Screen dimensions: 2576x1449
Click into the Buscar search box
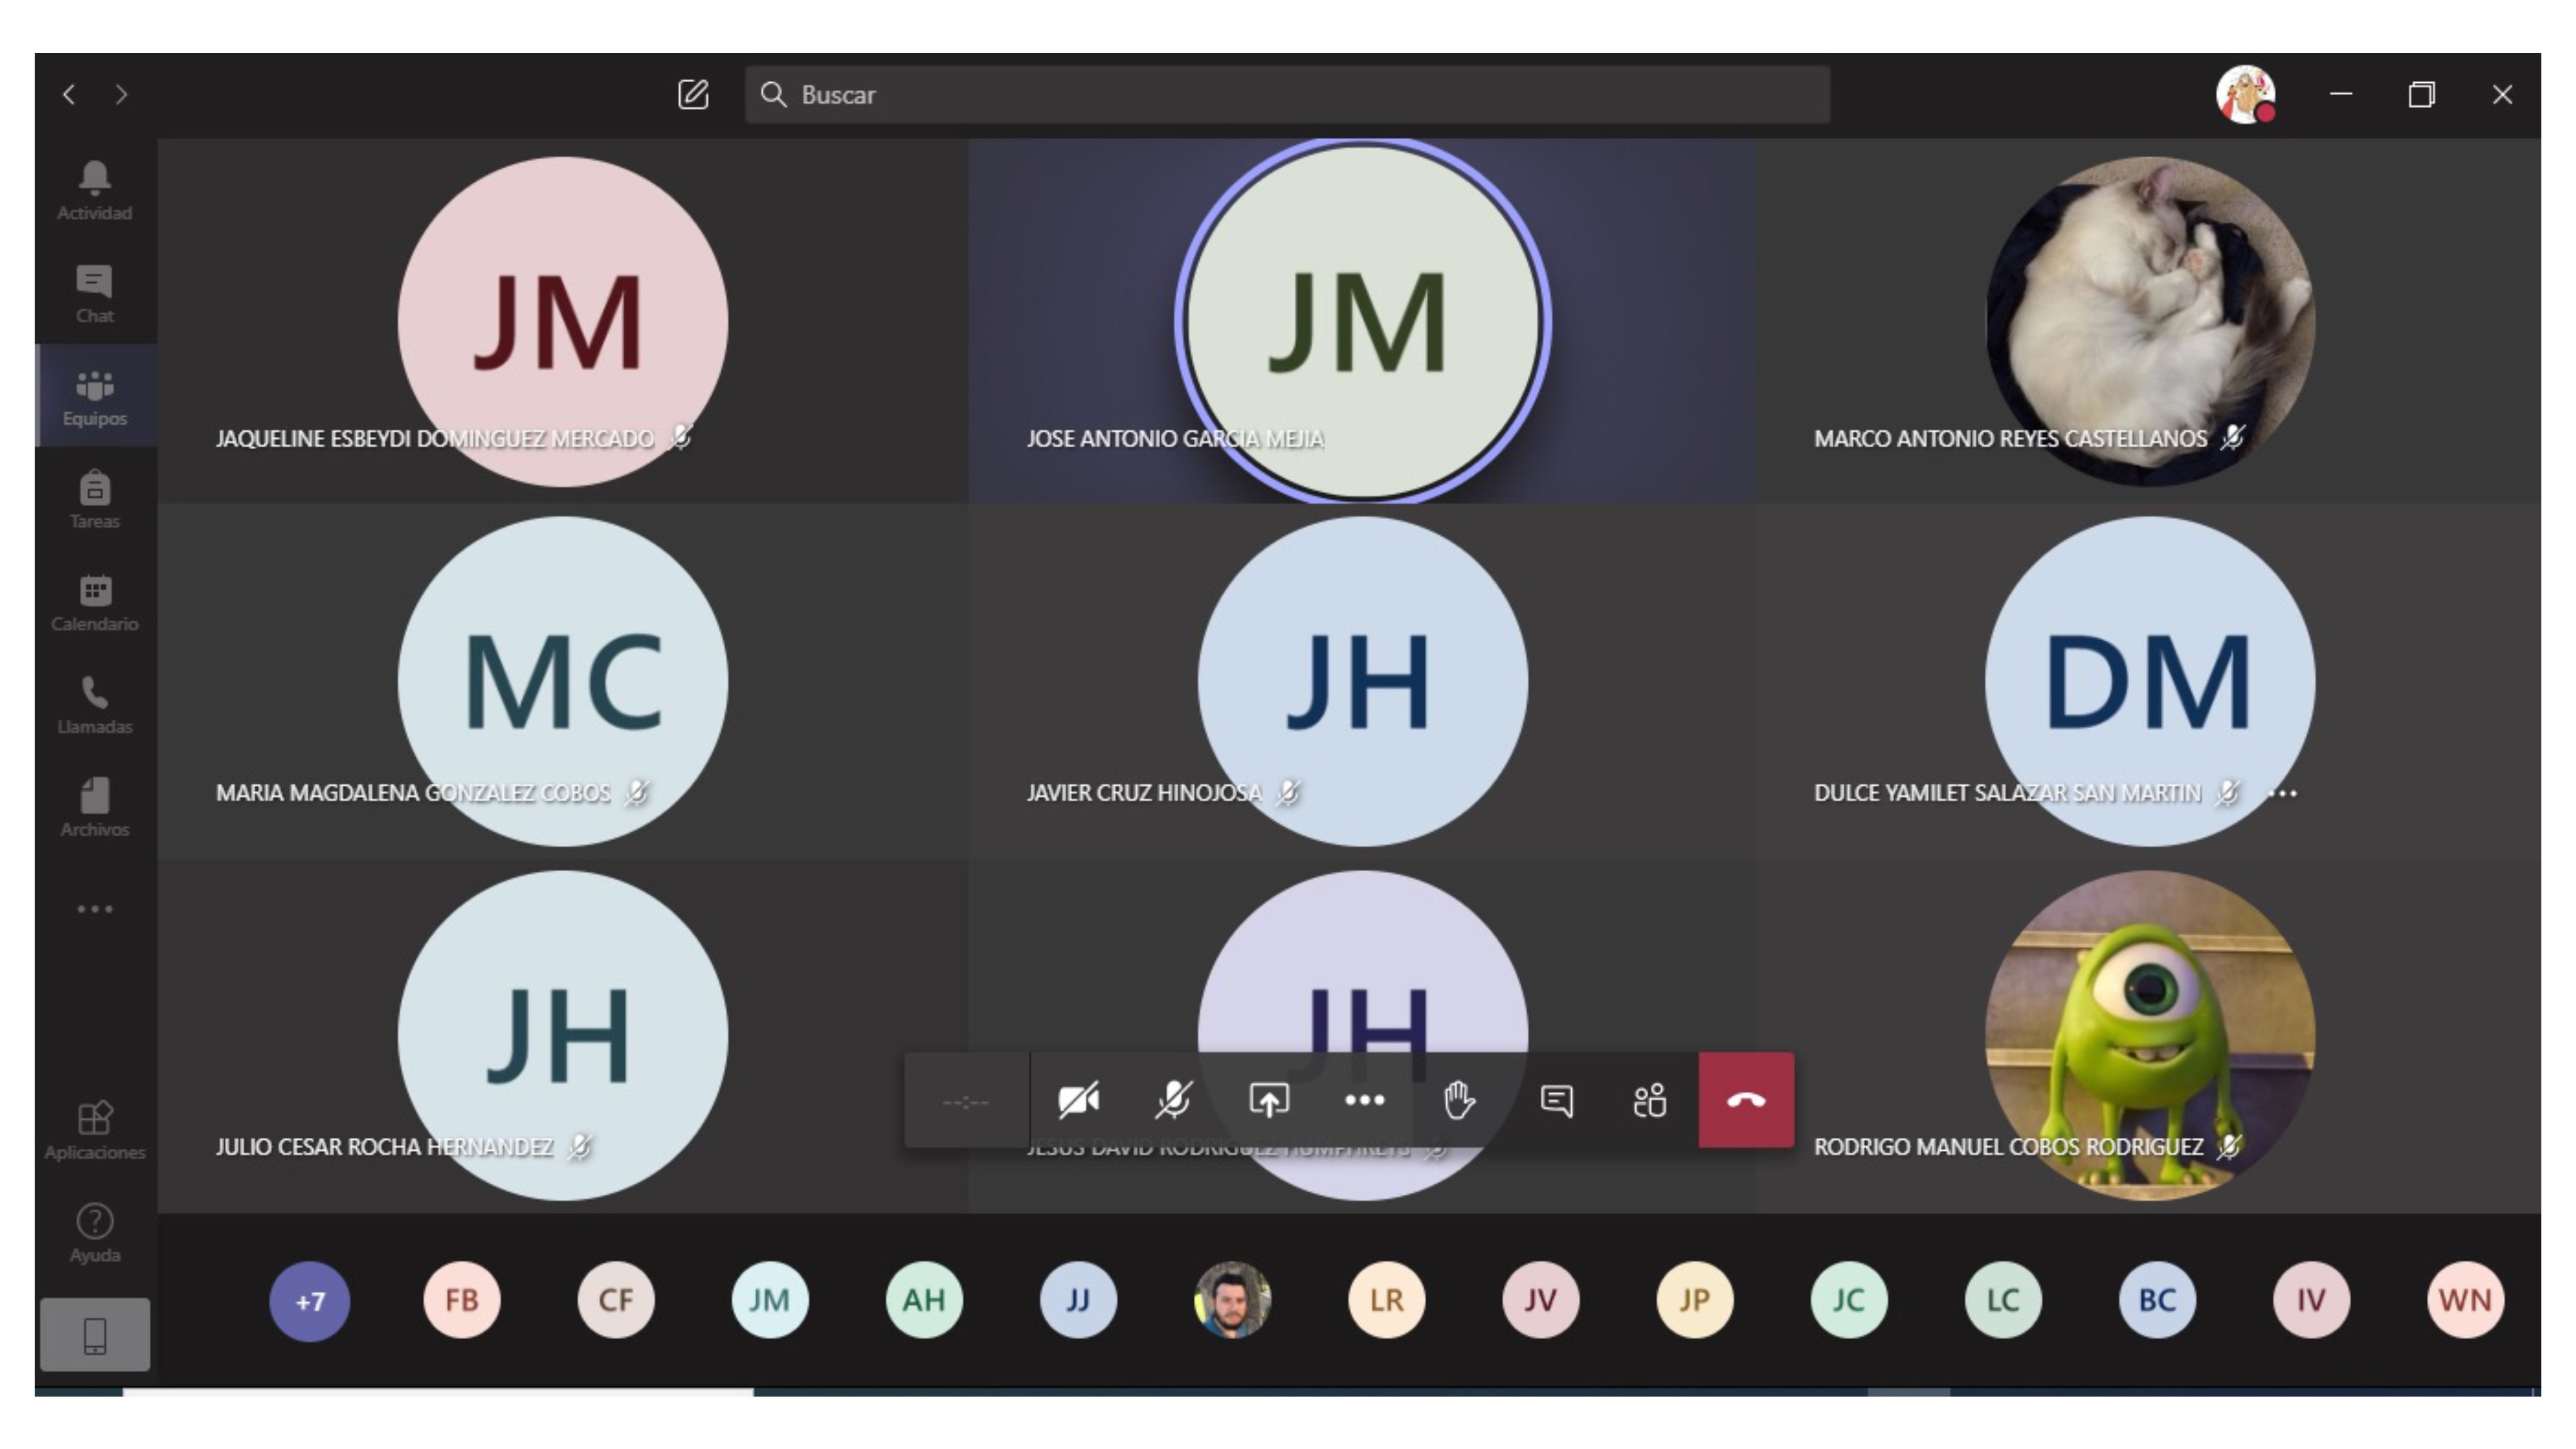(1287, 95)
